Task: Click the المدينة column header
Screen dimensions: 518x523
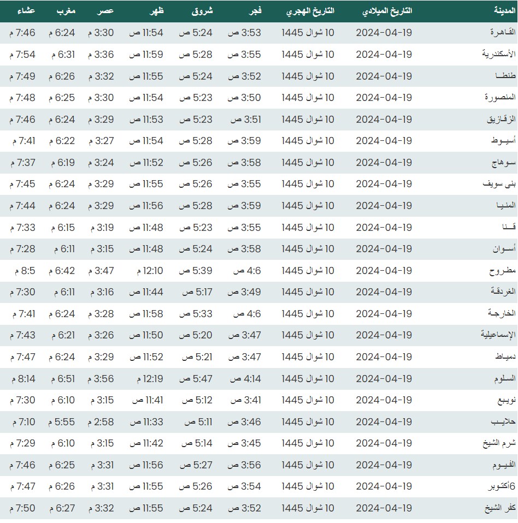Action: (498, 11)
